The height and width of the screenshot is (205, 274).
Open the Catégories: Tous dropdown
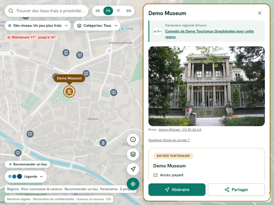tap(97, 26)
